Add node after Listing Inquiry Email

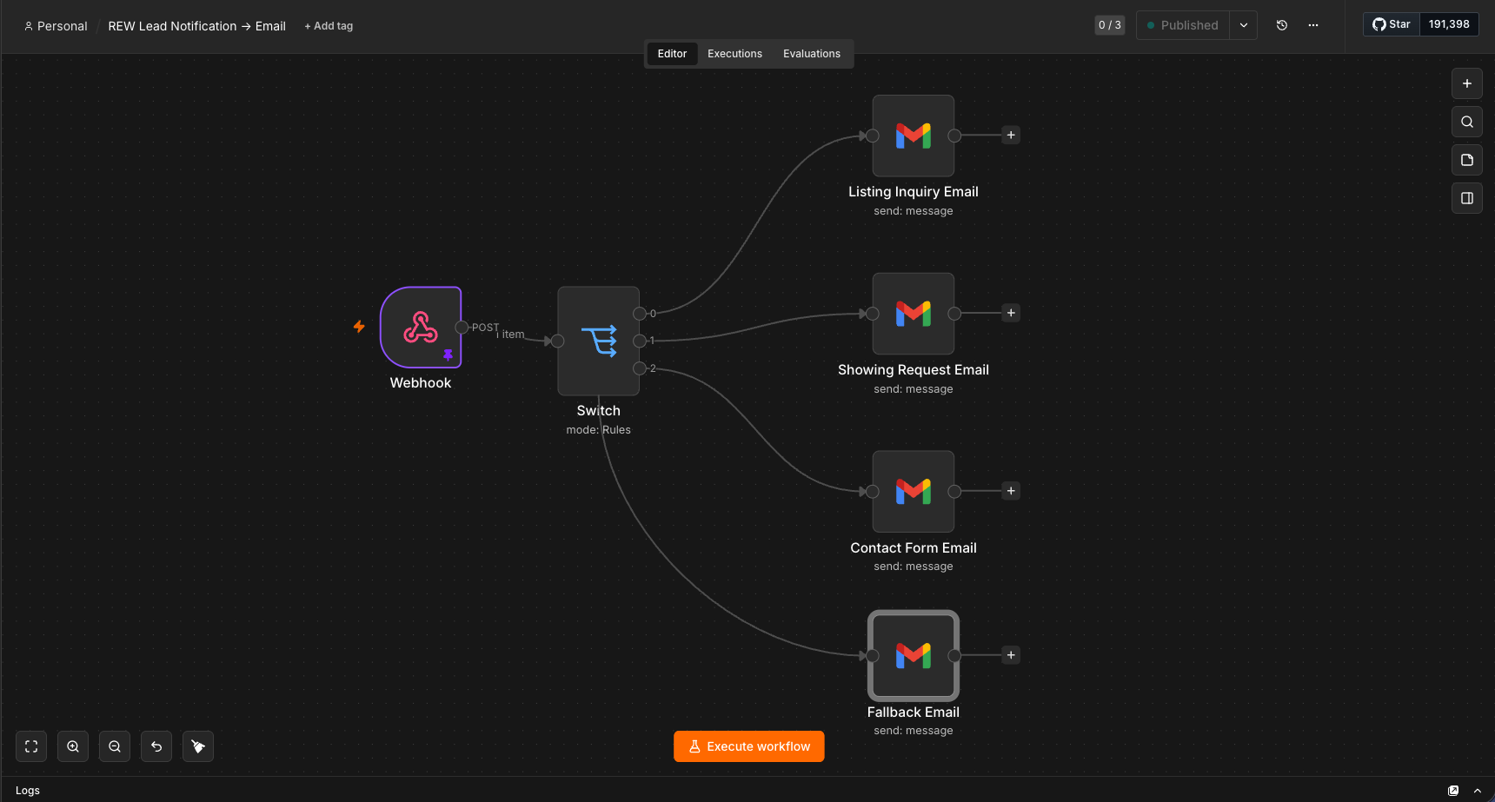point(1011,136)
